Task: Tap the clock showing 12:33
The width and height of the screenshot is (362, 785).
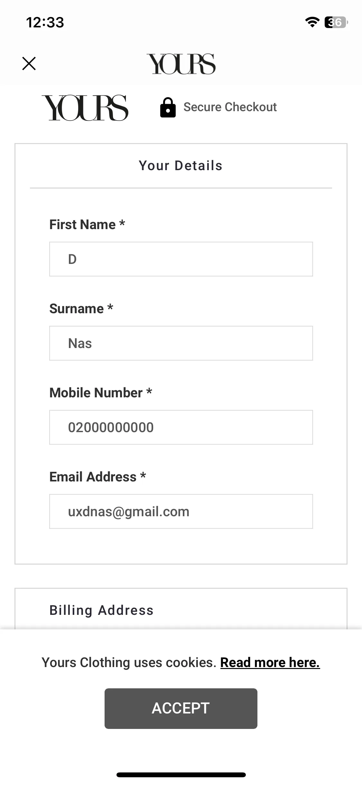Action: [45, 23]
